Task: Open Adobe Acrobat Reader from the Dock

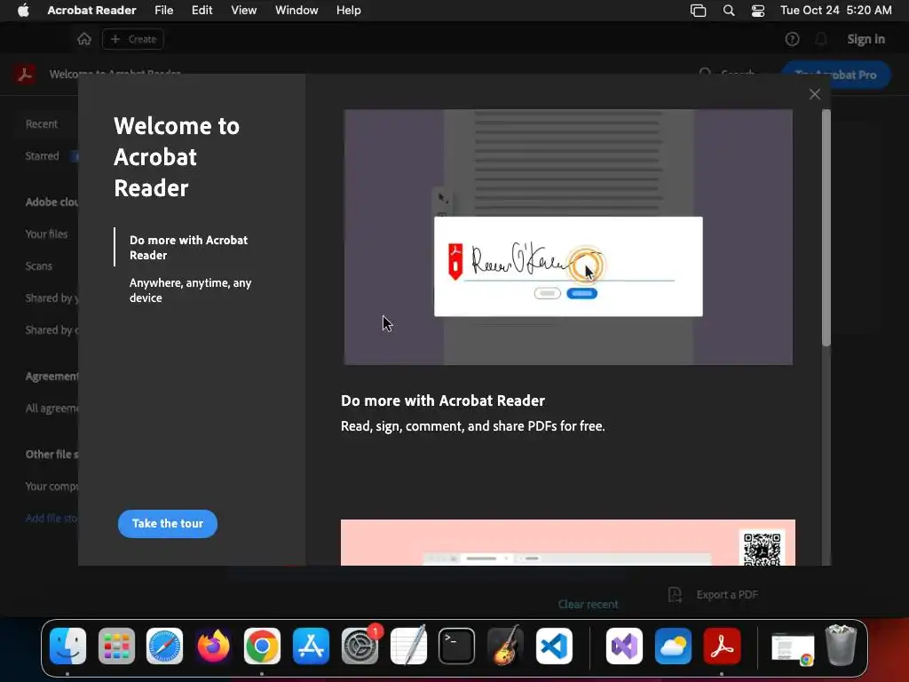Action: (722, 646)
